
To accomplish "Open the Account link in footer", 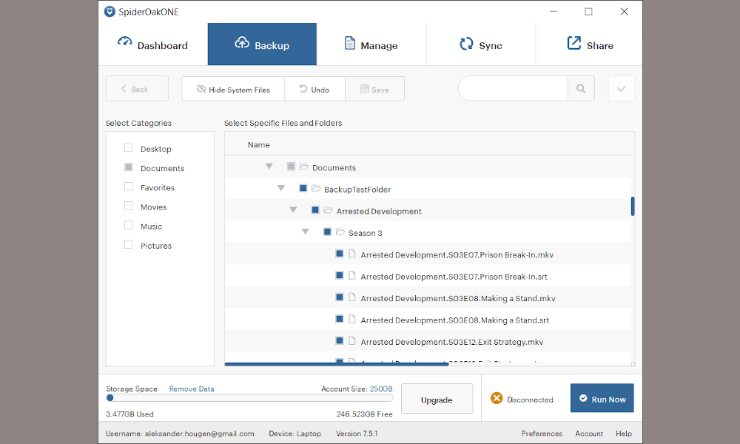I will coord(589,433).
